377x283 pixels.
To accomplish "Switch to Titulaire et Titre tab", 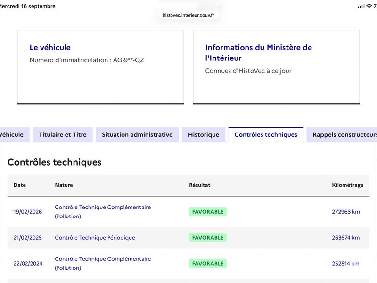I will click(x=63, y=135).
